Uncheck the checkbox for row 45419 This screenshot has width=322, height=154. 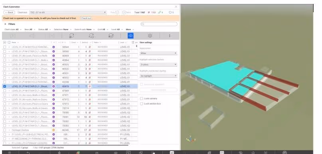(5, 87)
